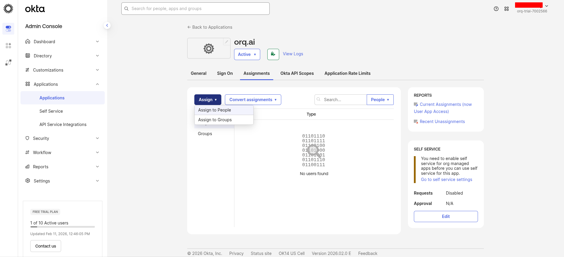Screen dimensions: 564x257
Task: Toggle the Assign dropdown button
Action: (x=208, y=100)
